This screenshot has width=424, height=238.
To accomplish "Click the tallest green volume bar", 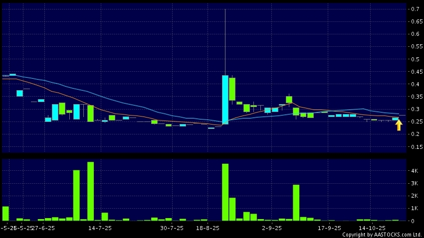I will [x=90, y=191].
